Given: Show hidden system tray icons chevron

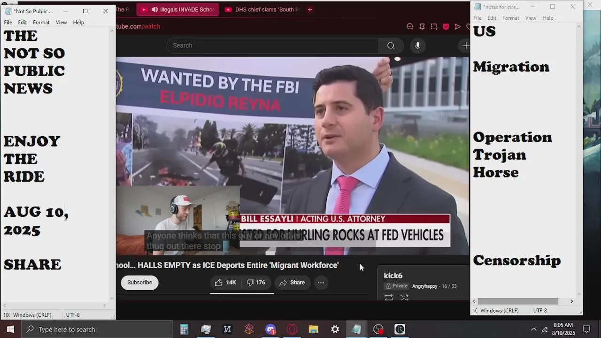Looking at the screenshot, I should tap(533, 330).
